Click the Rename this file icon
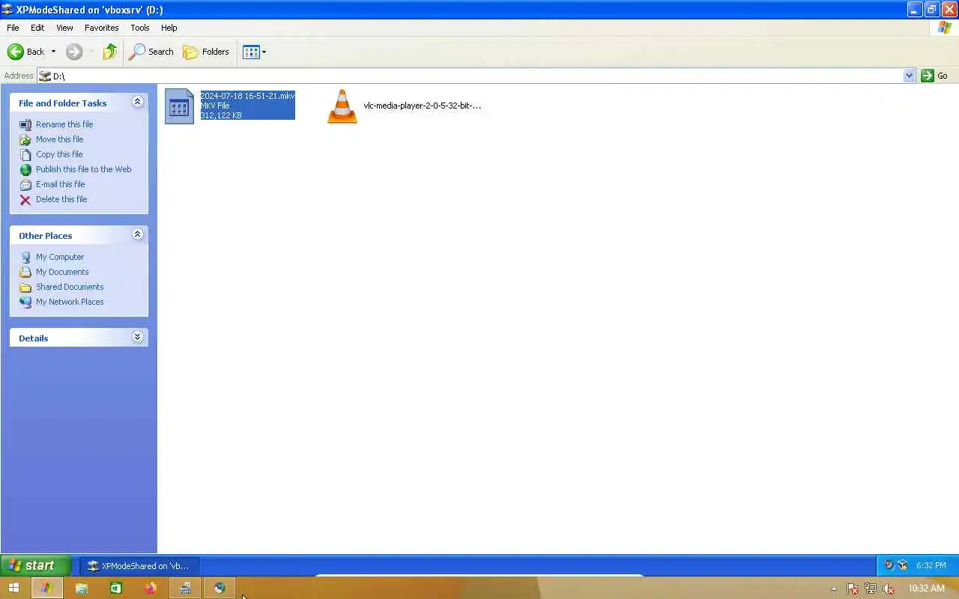Screen dimensions: 959x599 pyautogui.click(x=25, y=125)
